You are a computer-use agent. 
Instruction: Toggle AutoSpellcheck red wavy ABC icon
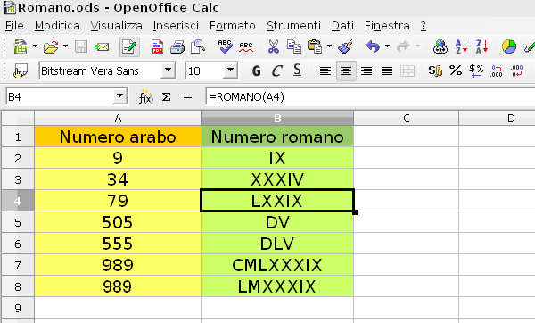click(x=246, y=46)
